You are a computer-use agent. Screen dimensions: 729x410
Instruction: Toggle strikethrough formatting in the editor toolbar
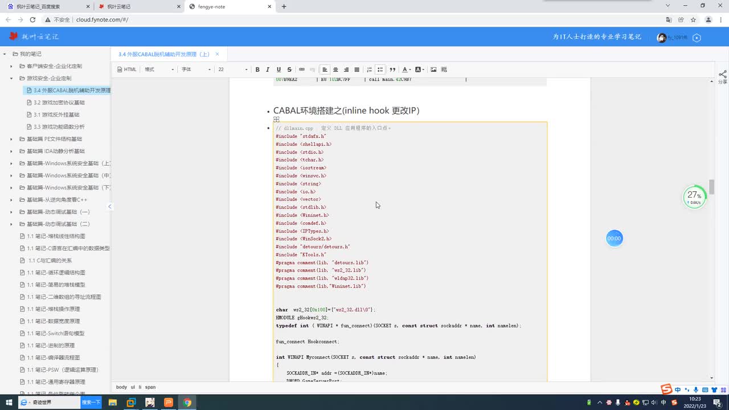289,69
